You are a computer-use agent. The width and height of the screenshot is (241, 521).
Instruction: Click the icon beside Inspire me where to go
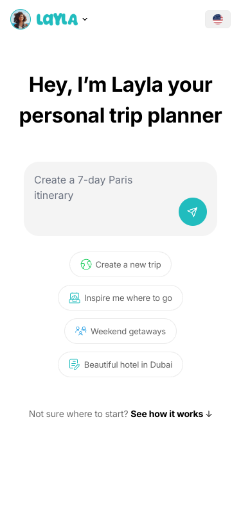(x=75, y=298)
